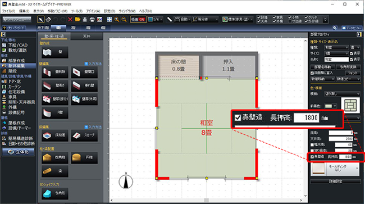Click the 立体化 button
Viewport: 365px width, 204px height.
[x=18, y=152]
